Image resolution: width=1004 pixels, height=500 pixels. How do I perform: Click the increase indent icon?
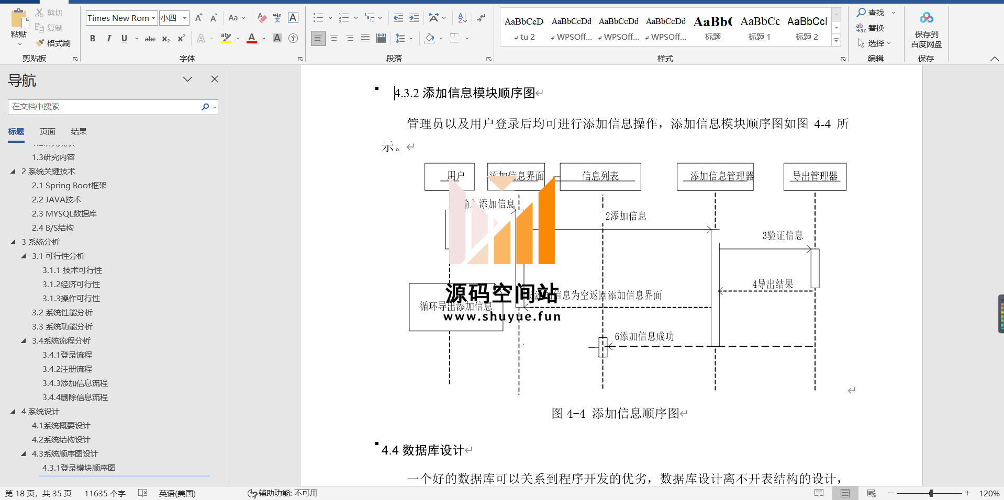(414, 18)
